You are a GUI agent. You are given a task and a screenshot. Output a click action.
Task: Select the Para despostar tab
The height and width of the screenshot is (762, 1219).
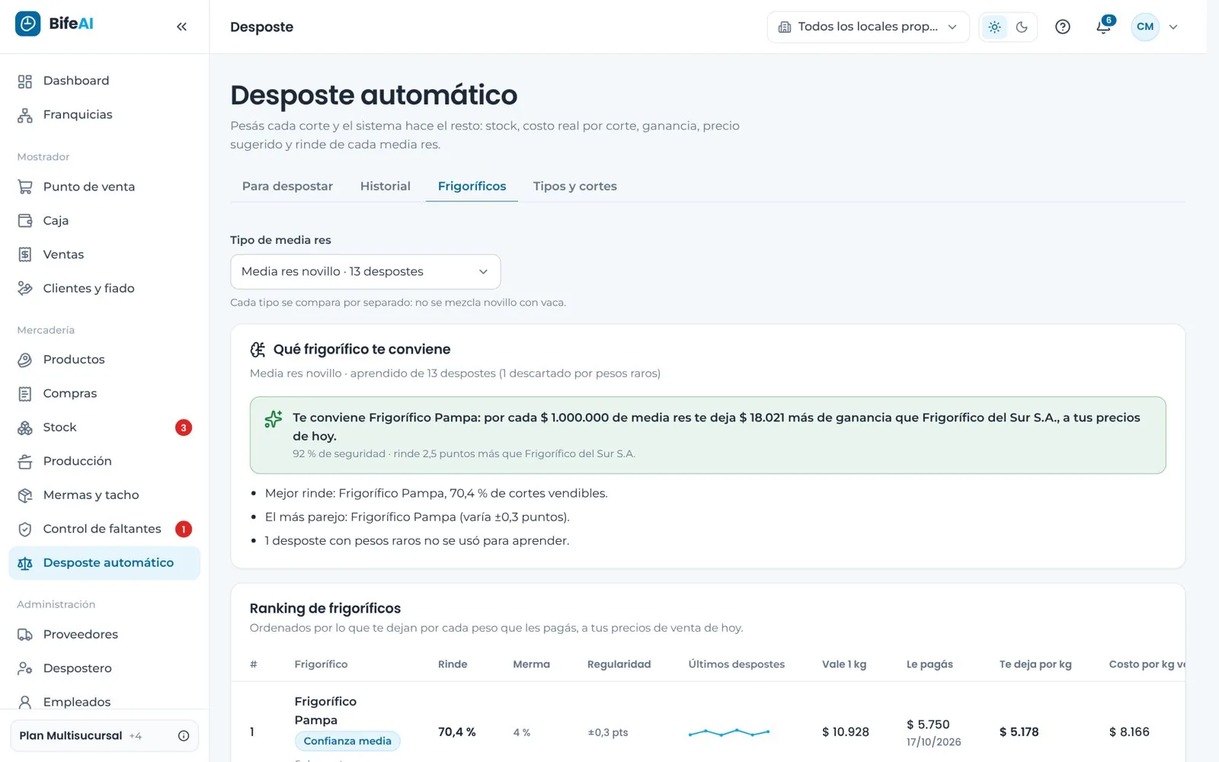[x=287, y=186]
